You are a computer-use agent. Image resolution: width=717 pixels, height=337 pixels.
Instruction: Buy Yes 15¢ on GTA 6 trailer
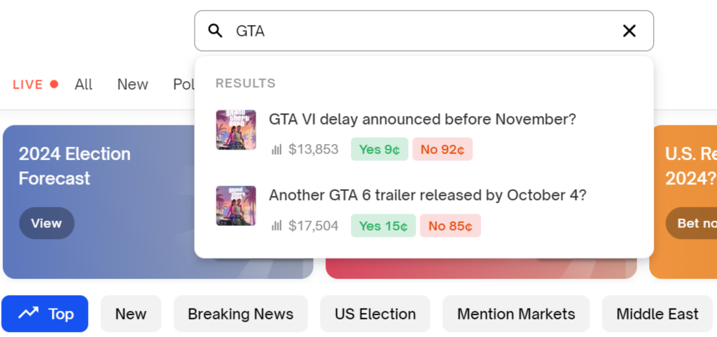tap(383, 226)
